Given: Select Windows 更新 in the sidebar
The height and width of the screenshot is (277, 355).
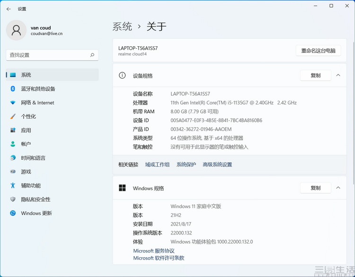Looking at the screenshot, I should (x=52, y=213).
